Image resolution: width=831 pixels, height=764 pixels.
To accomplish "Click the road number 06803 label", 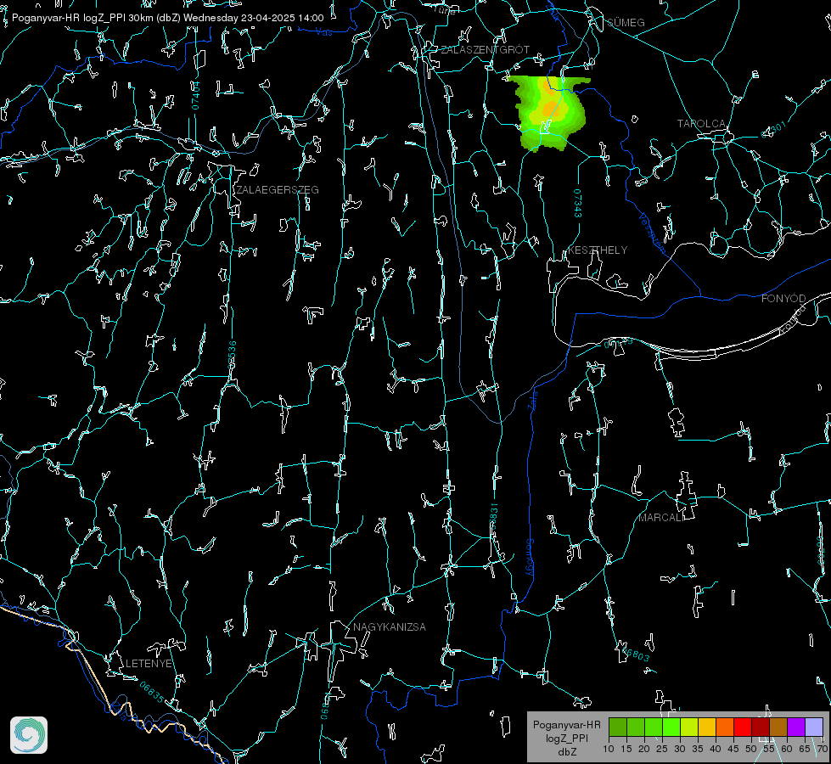I will [634, 653].
